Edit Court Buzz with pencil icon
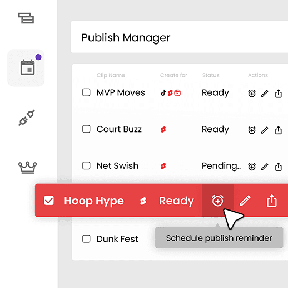 pos(265,130)
